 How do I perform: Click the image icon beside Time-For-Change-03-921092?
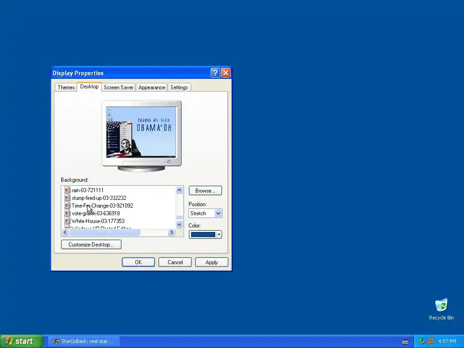(x=67, y=206)
